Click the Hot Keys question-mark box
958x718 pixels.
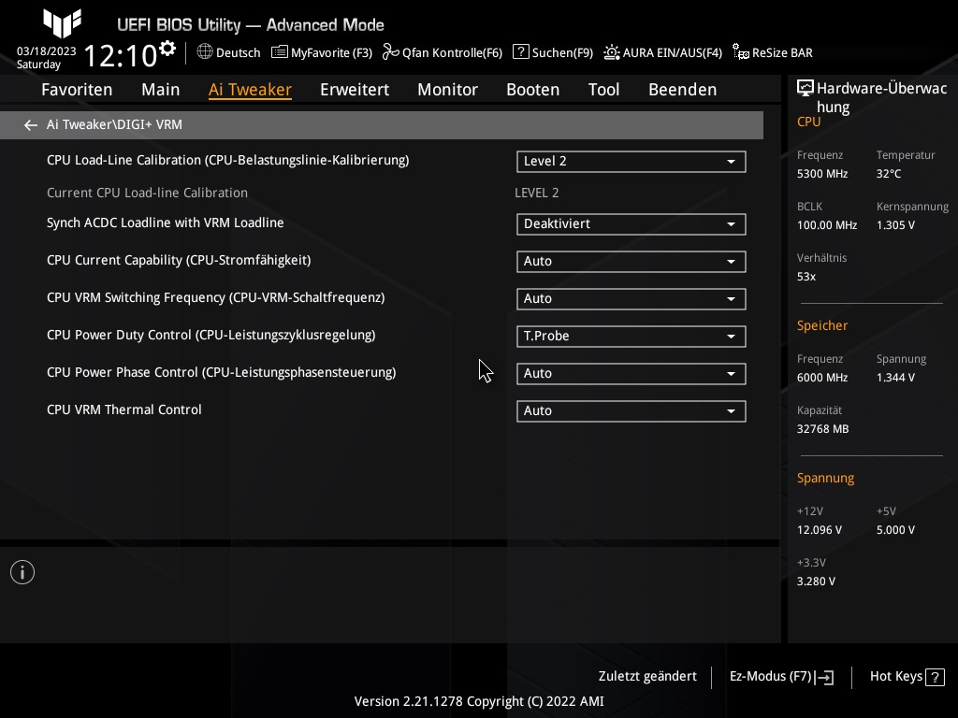(x=935, y=677)
